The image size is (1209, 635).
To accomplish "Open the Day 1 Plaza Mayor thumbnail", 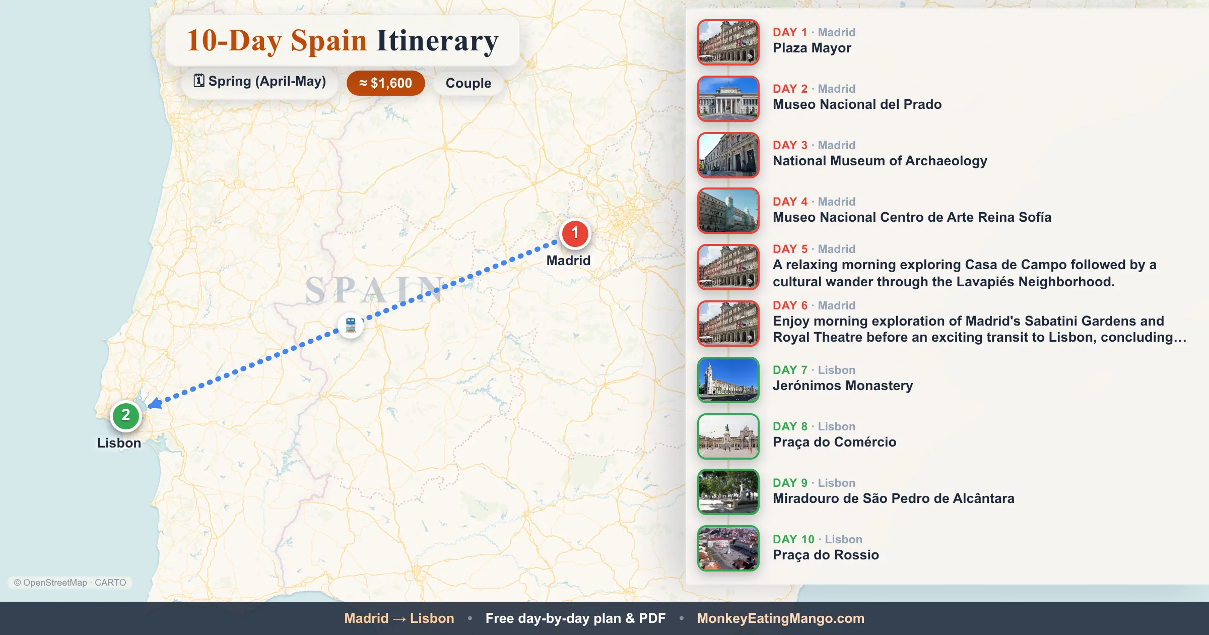I will click(x=728, y=42).
